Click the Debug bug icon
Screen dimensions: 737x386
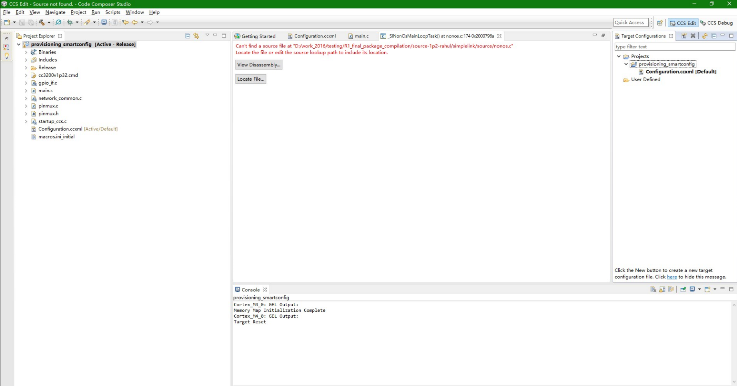pyautogui.click(x=70, y=22)
